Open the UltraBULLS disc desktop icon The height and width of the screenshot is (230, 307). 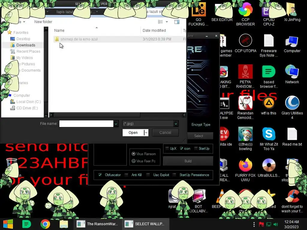pos(269,168)
